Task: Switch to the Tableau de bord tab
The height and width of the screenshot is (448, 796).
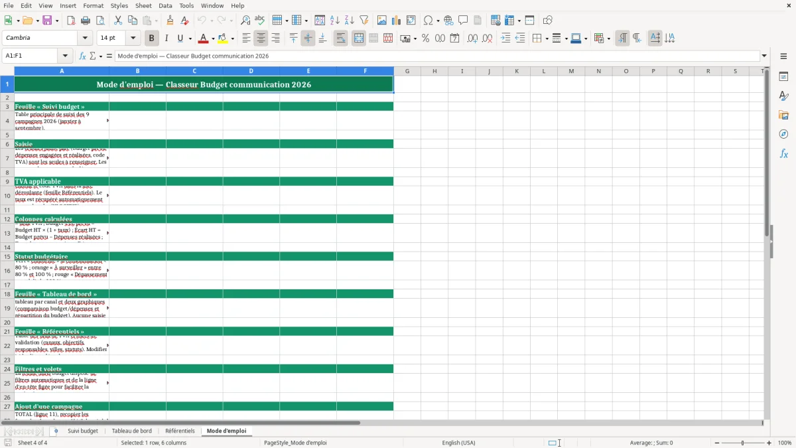Action: coord(132,431)
